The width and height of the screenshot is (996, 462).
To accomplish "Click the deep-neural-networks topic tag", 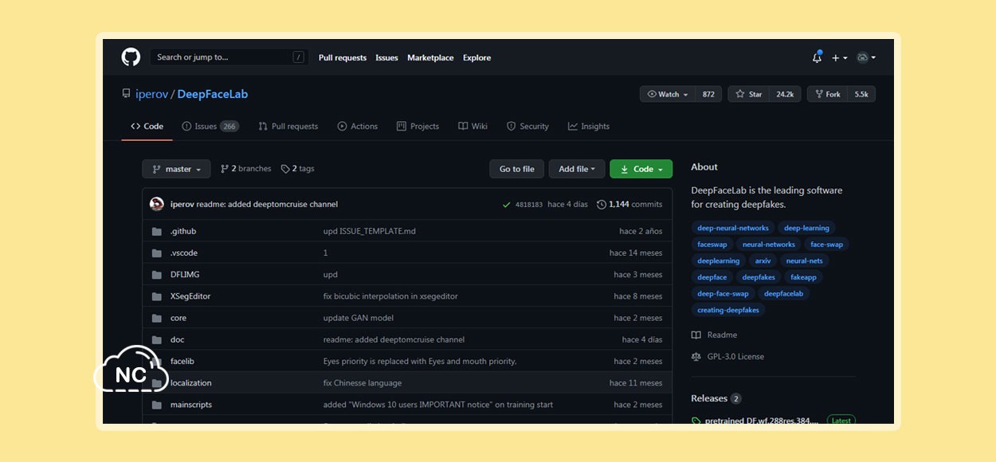I will pyautogui.click(x=733, y=228).
